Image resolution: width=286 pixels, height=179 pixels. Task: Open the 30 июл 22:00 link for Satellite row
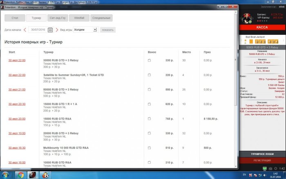click(17, 75)
